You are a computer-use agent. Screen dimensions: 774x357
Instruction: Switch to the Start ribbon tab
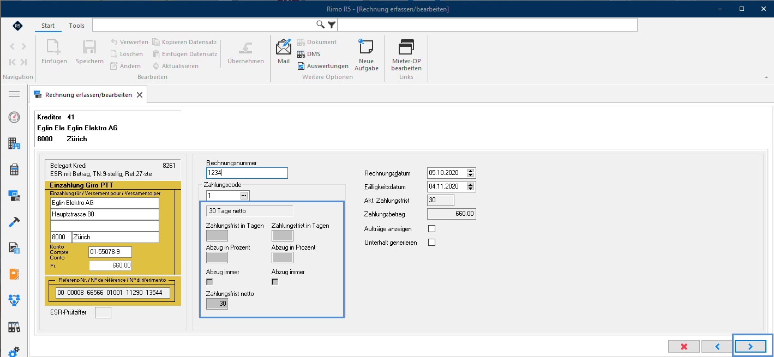[x=48, y=26]
